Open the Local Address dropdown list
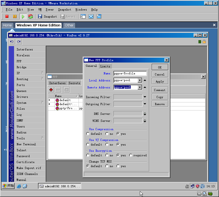Screen dimensions: 219x197 point(140,80)
